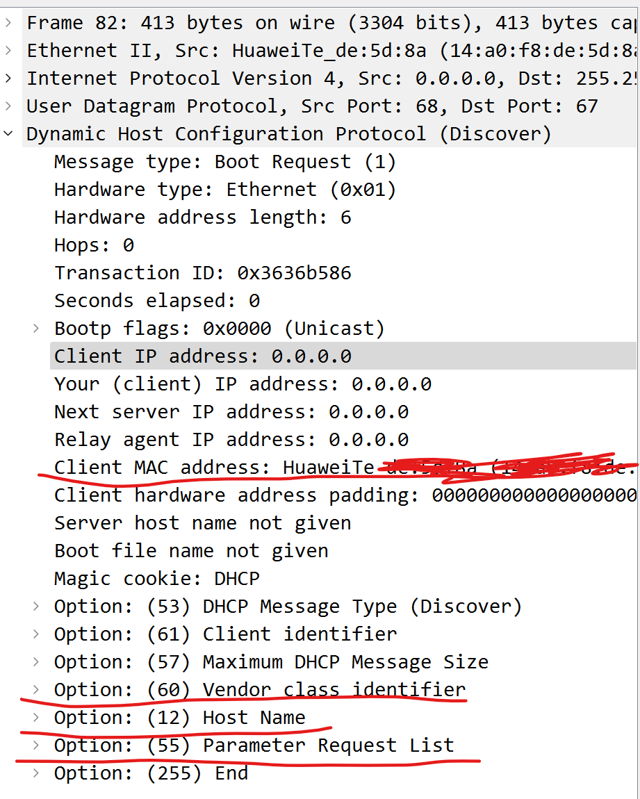
Task: Expand User Datagram Protocol section
Action: (x=8, y=106)
